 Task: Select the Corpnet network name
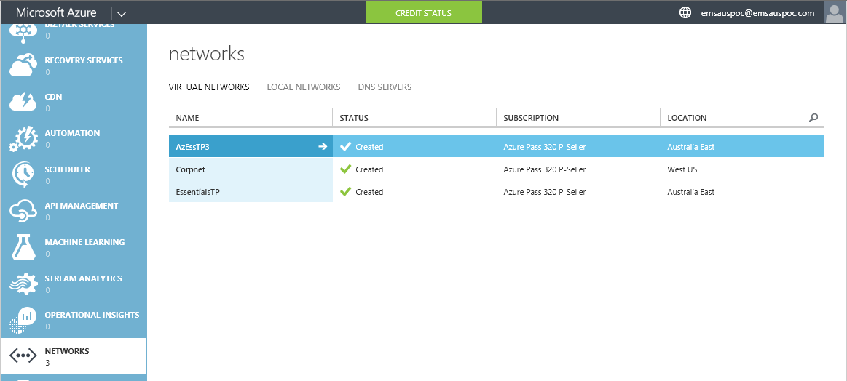point(191,169)
